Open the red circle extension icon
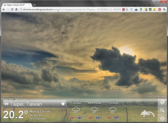 [x=160, y=9]
